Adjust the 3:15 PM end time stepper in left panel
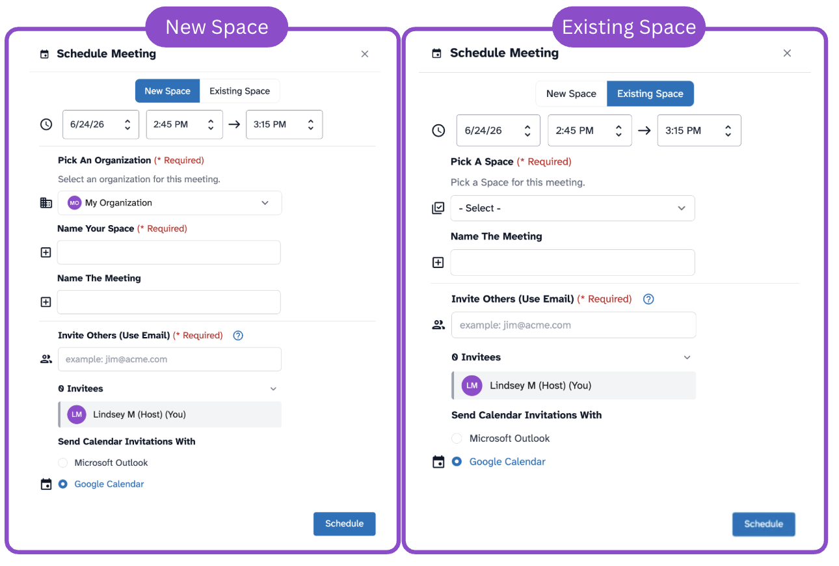This screenshot has width=839, height=566. click(x=311, y=124)
